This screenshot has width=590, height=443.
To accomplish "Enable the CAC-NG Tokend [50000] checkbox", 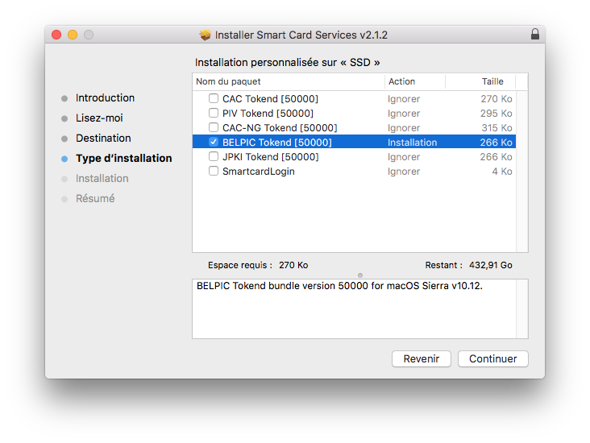I will (214, 127).
